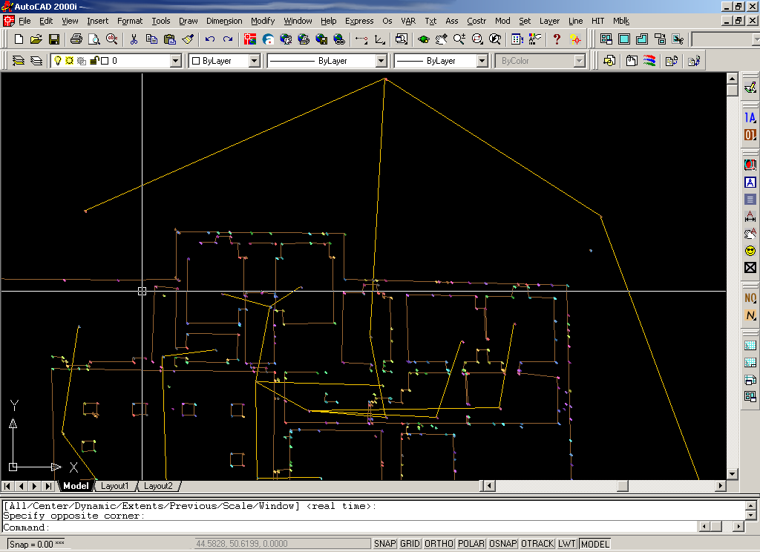Viewport: 760px width, 552px height.
Task: Toggle MODEL/paper space button
Action: (594, 544)
